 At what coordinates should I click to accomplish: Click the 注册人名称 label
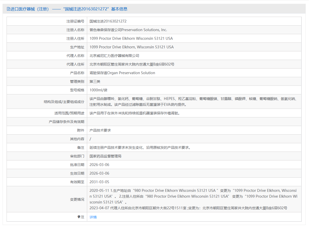75,30
